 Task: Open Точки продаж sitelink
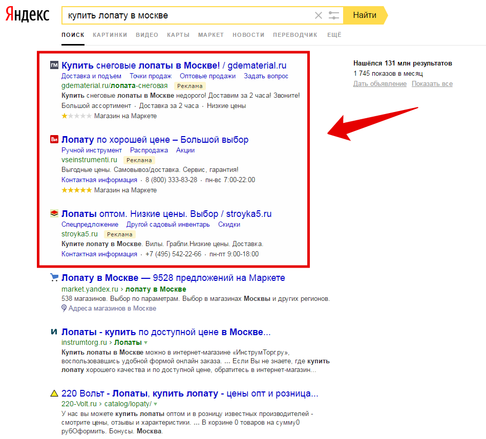click(x=151, y=76)
